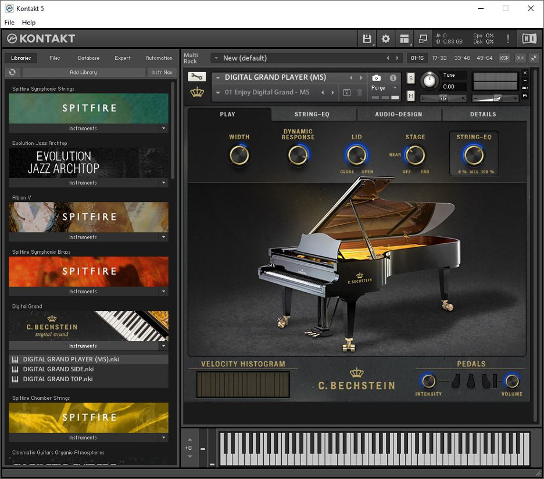The height and width of the screenshot is (479, 544).
Task: Remove the instrument with the X icon
Action: (525, 73)
